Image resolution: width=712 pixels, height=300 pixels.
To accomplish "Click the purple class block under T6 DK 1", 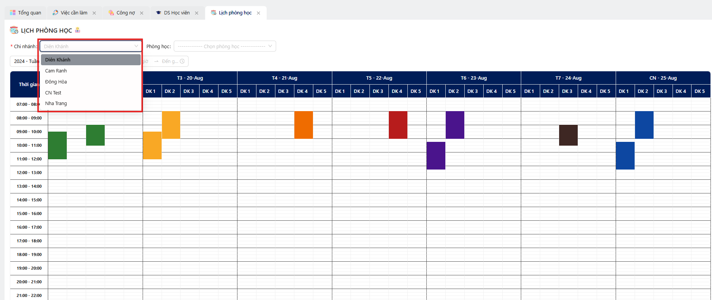I will click(x=436, y=155).
